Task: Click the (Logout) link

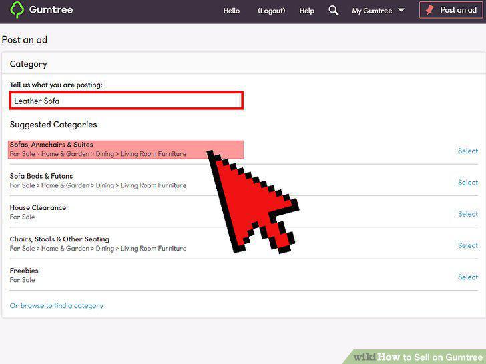Action: coord(271,11)
